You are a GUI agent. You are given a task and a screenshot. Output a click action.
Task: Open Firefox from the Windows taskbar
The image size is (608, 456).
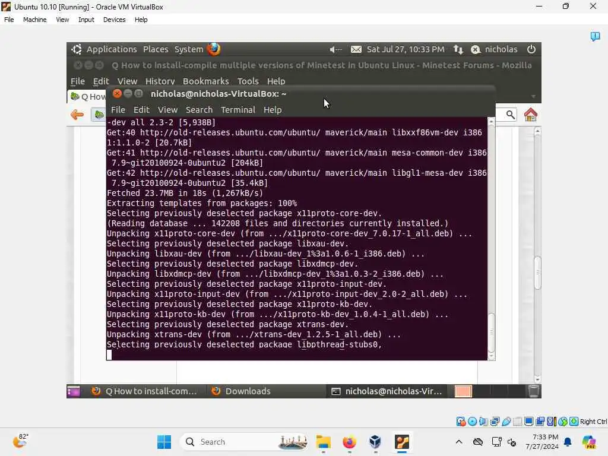[349, 442]
